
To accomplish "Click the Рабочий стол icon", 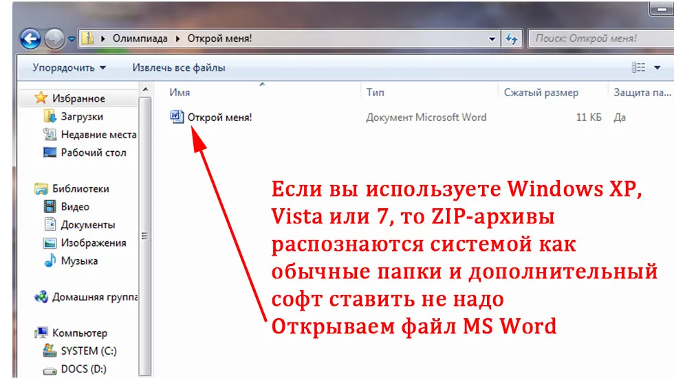I will [50, 153].
